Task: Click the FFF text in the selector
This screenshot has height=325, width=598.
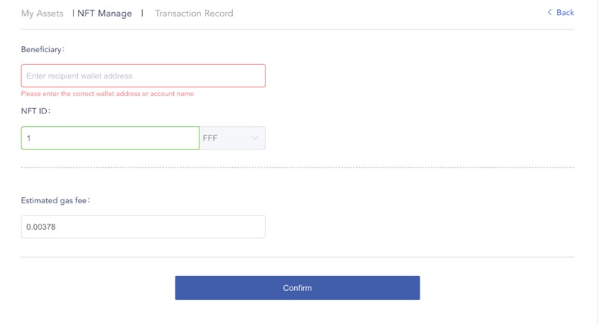Action: 210,138
